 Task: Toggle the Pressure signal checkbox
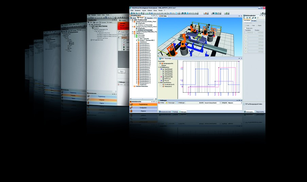[x=161, y=80]
